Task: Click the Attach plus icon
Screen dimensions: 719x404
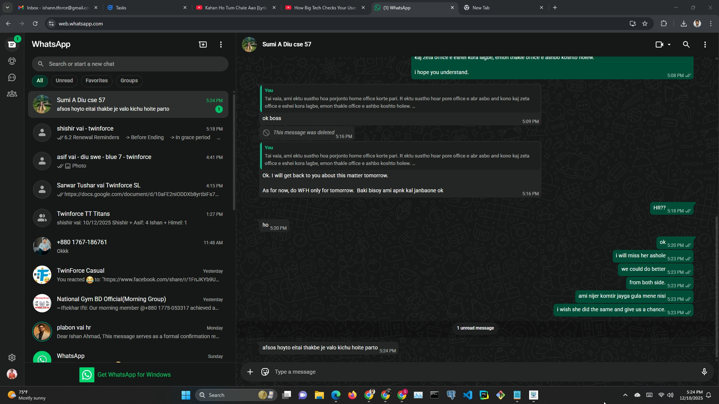Action: [250, 372]
